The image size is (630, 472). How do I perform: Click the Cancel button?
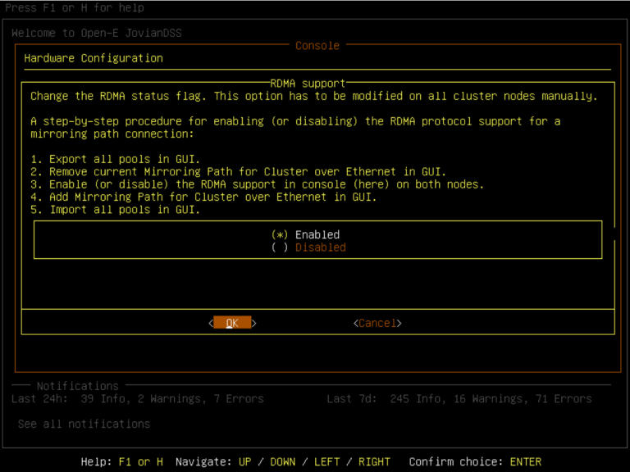point(377,323)
